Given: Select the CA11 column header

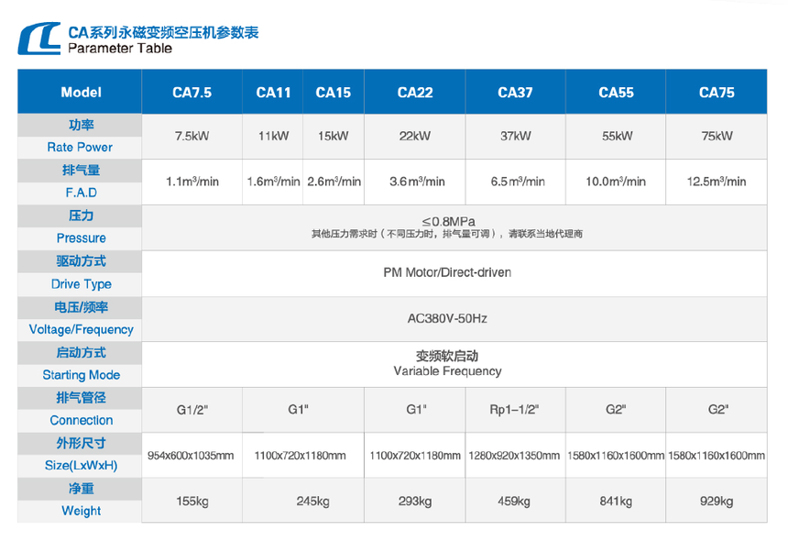Looking at the screenshot, I should (x=273, y=93).
